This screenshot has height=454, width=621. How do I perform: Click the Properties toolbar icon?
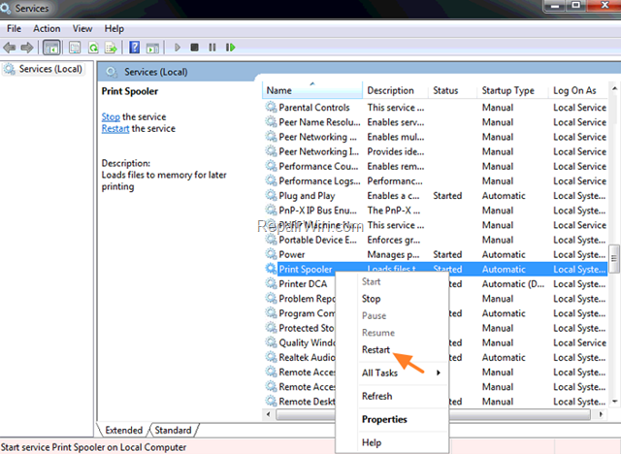(x=75, y=48)
